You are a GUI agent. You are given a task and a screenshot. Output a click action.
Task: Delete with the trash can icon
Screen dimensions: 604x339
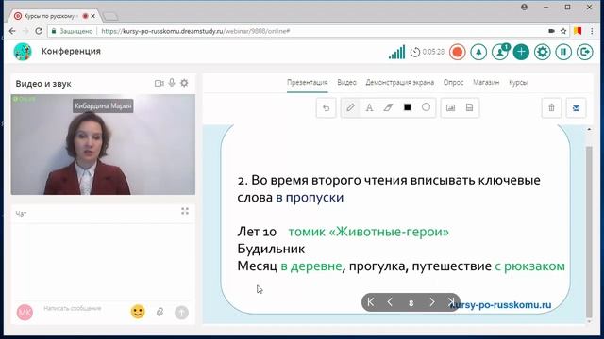tap(551, 107)
